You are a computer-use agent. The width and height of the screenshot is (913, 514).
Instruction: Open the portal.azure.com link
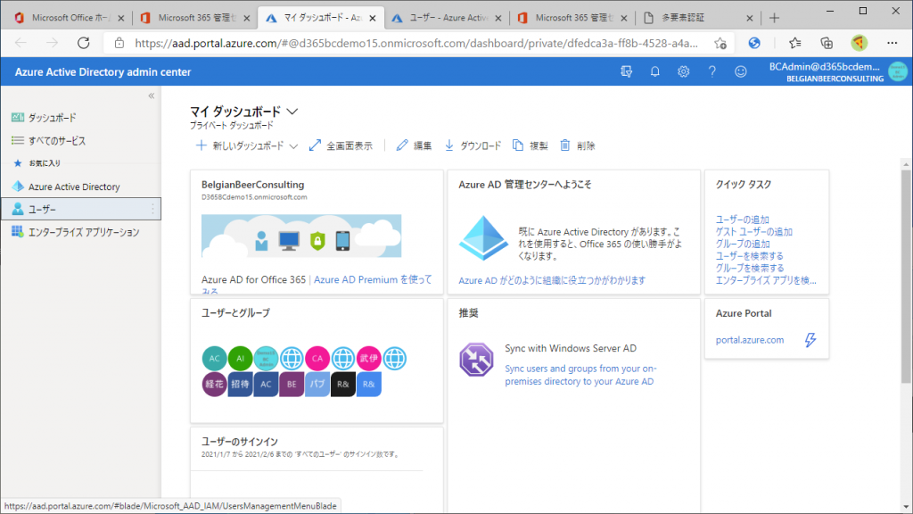pyautogui.click(x=749, y=340)
